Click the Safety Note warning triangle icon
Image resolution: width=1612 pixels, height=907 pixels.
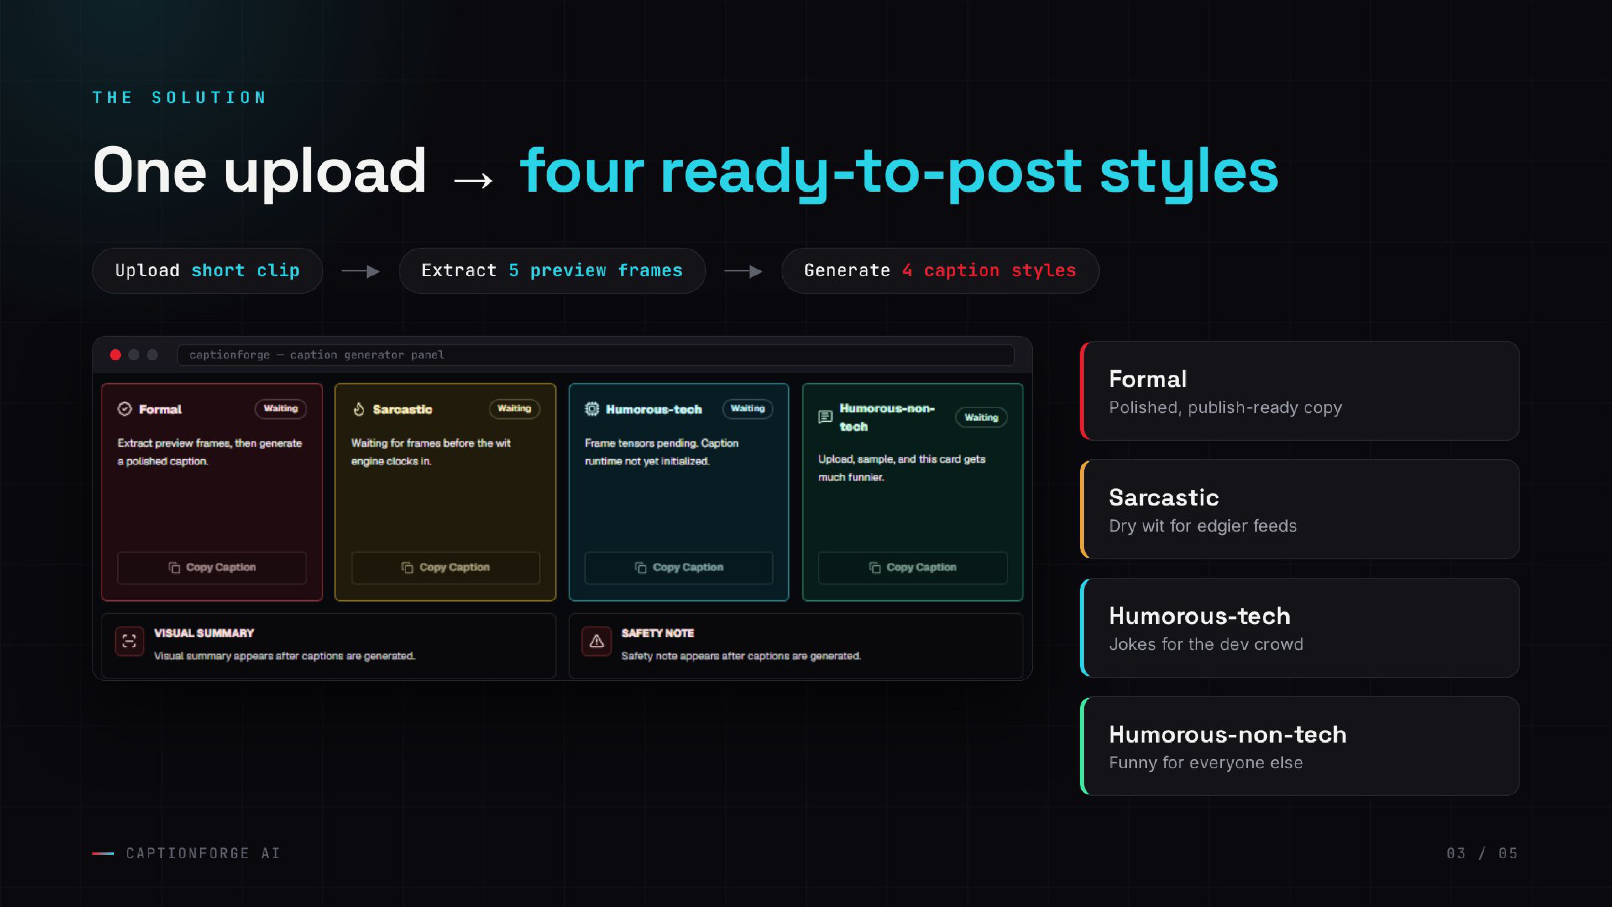[596, 641]
